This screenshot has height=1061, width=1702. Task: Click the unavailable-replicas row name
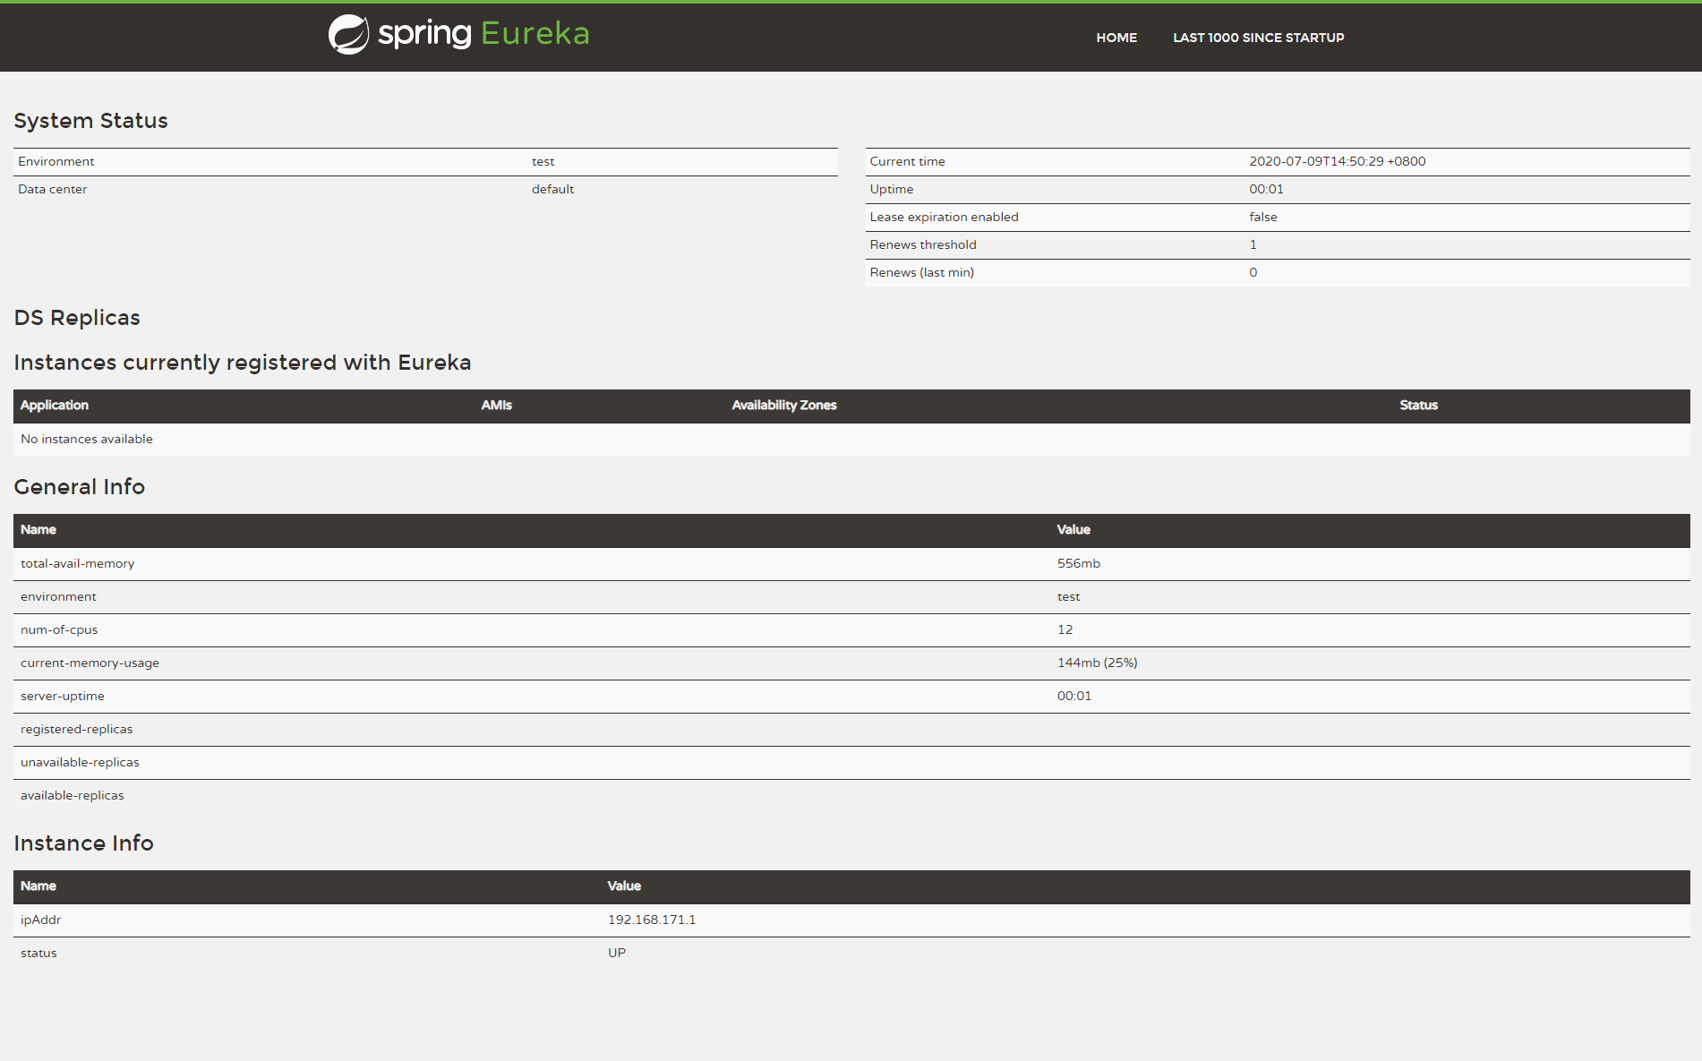[80, 762]
